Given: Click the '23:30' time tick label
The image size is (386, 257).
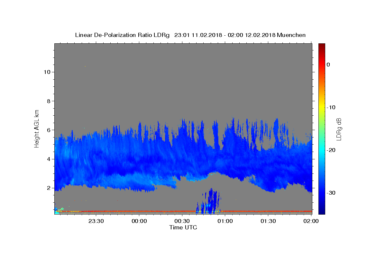Looking at the screenshot, I should (x=96, y=221).
